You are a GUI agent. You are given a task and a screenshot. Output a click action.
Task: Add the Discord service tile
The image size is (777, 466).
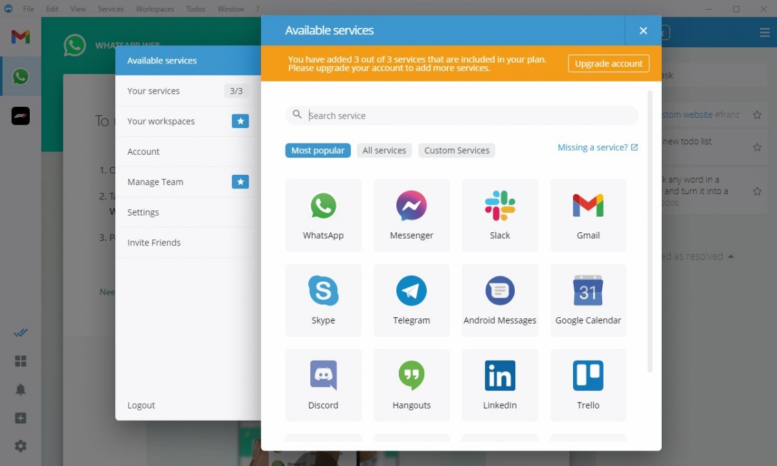pos(323,385)
